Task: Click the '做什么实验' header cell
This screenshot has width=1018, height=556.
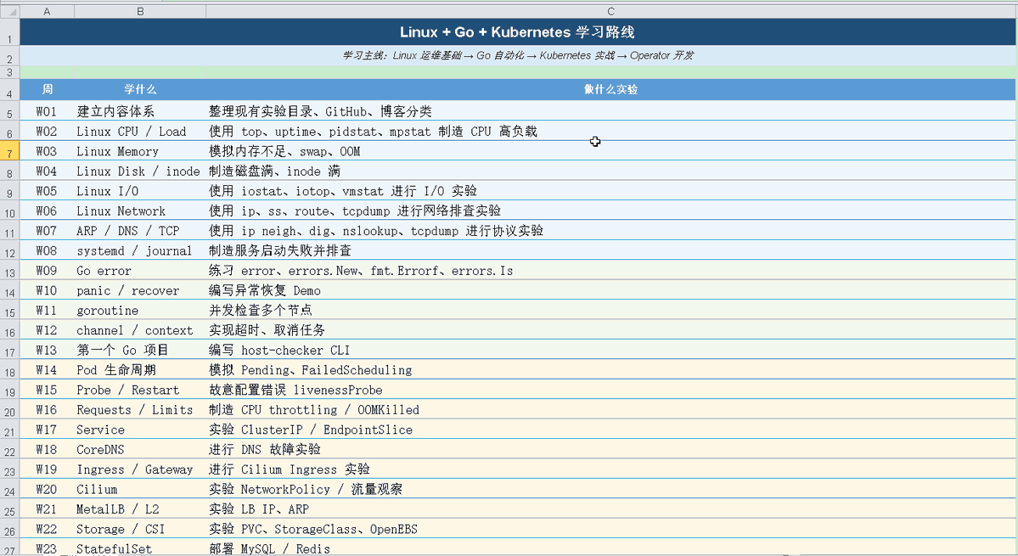Action: point(610,89)
